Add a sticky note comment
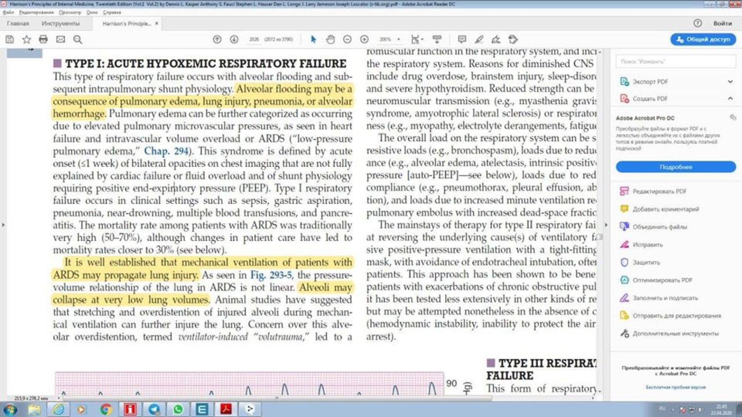The height and width of the screenshot is (417, 742). (462, 39)
